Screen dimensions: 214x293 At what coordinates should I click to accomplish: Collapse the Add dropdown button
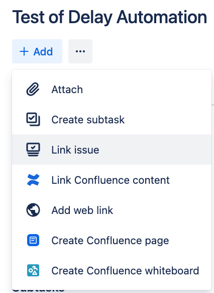tap(37, 51)
